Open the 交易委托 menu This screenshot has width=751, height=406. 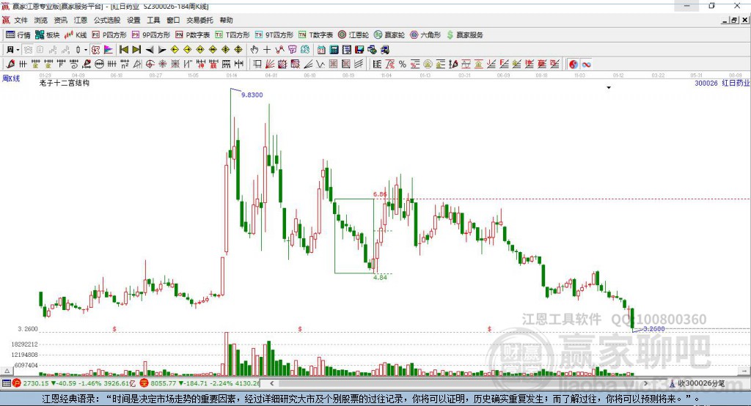pyautogui.click(x=199, y=20)
